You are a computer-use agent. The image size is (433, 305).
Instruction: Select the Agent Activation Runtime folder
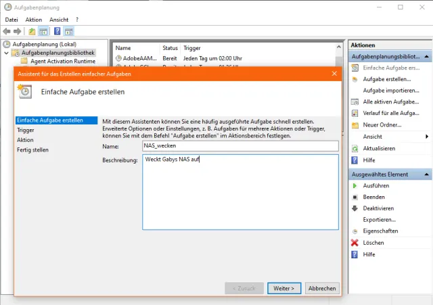62,61
